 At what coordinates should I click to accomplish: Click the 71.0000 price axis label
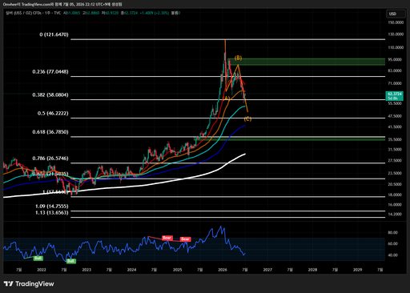pos(395,83)
